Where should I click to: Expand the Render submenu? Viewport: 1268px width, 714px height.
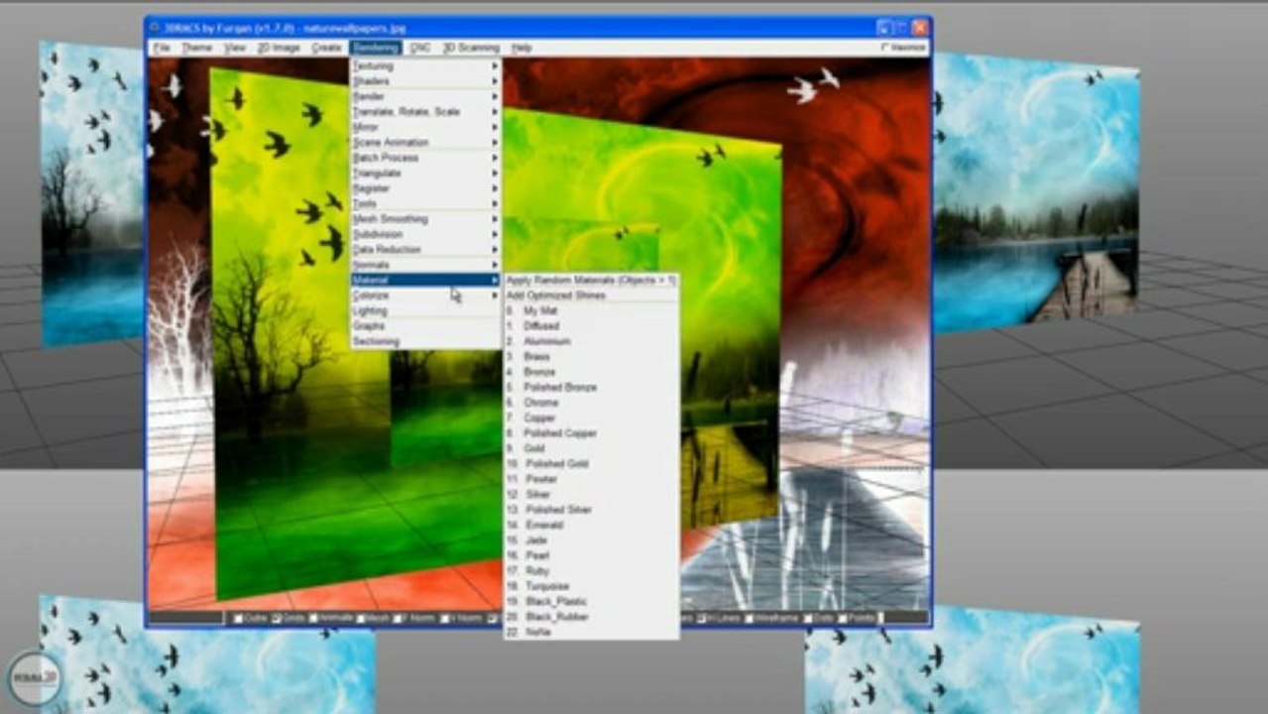[x=425, y=96]
